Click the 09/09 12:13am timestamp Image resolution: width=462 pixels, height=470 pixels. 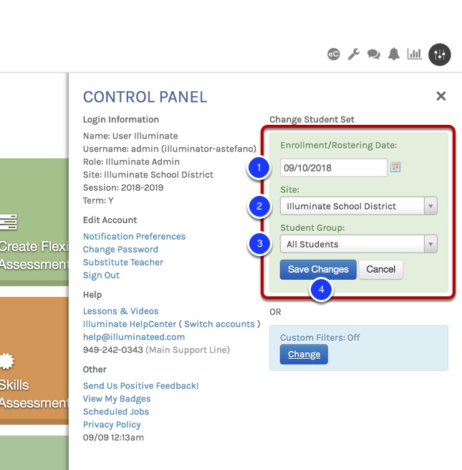tap(113, 438)
